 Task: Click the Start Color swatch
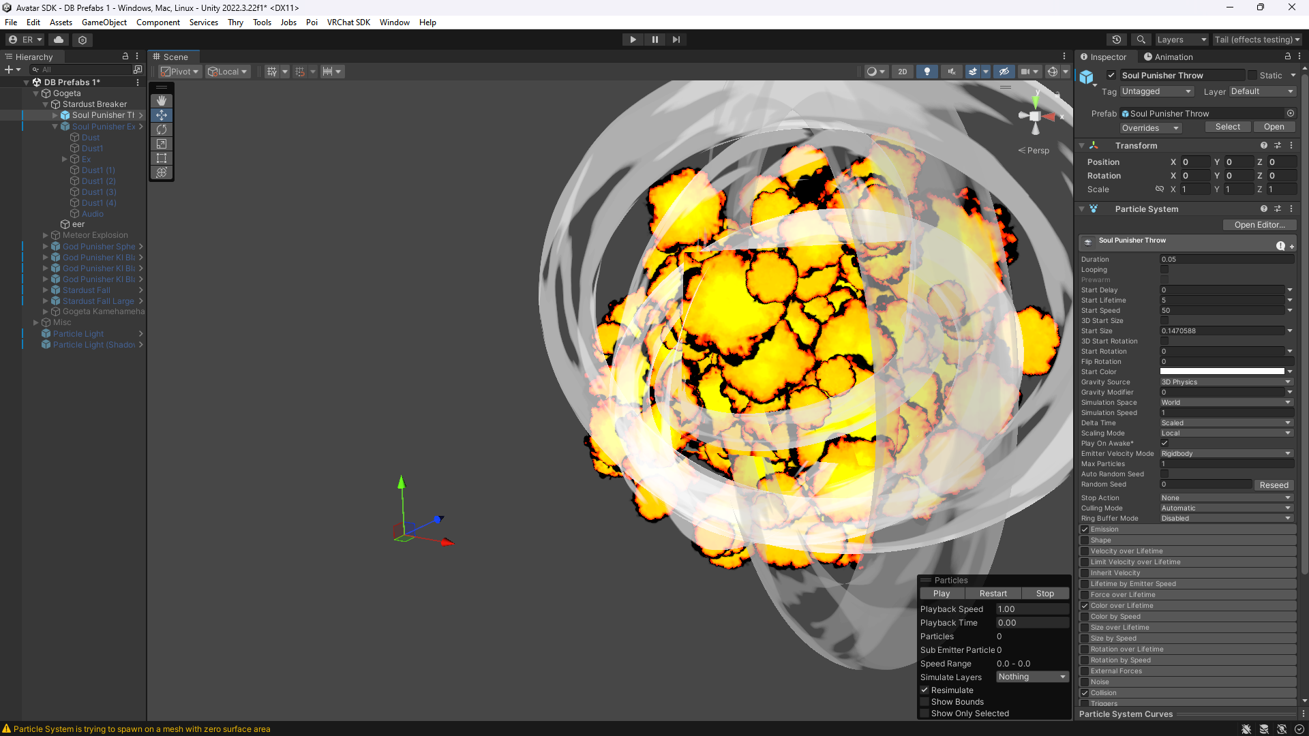point(1222,372)
